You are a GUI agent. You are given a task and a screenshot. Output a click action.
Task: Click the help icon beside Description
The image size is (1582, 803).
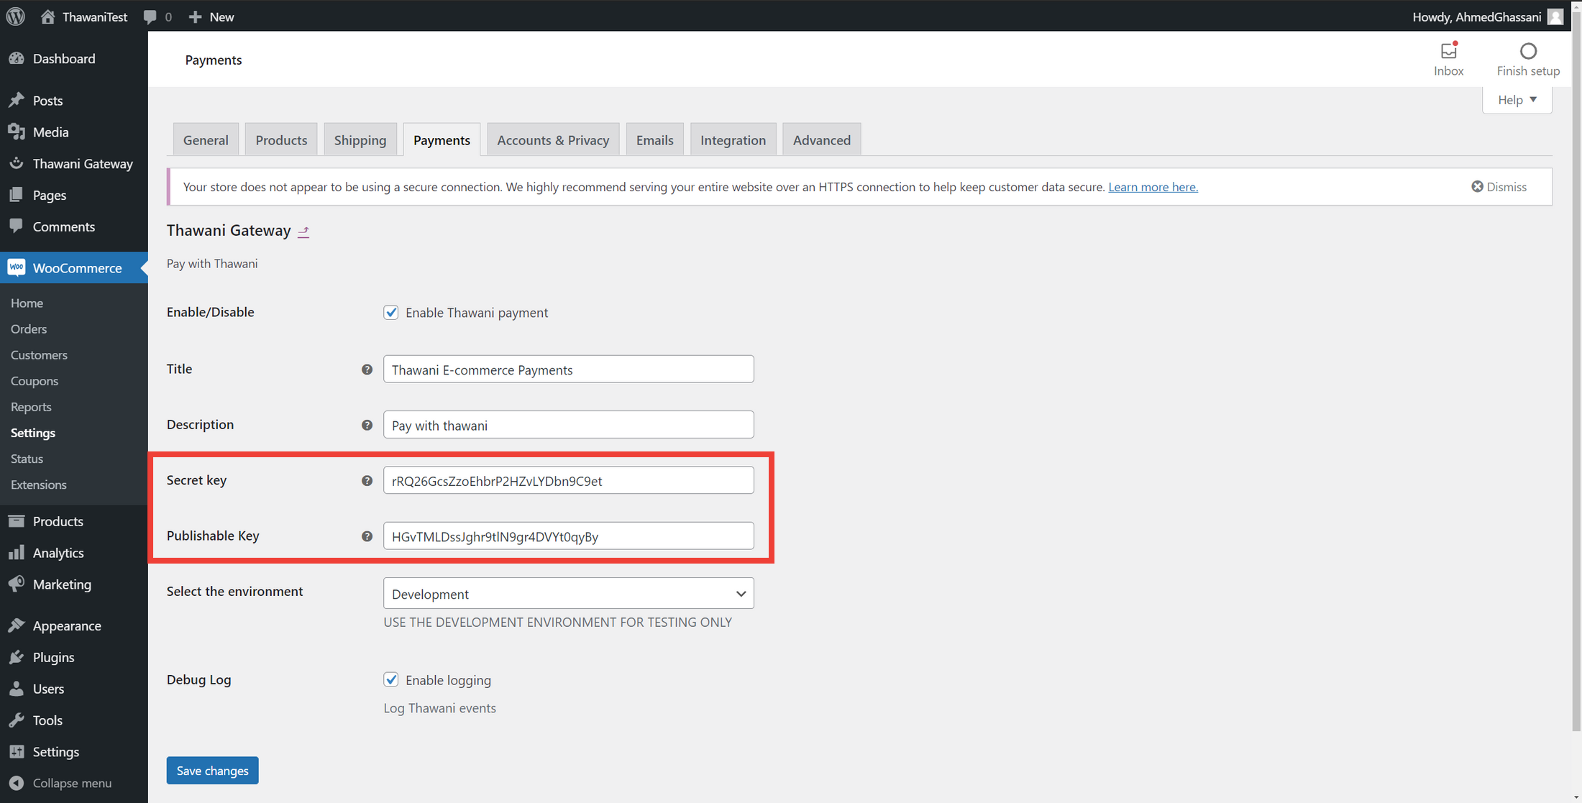[x=367, y=425]
